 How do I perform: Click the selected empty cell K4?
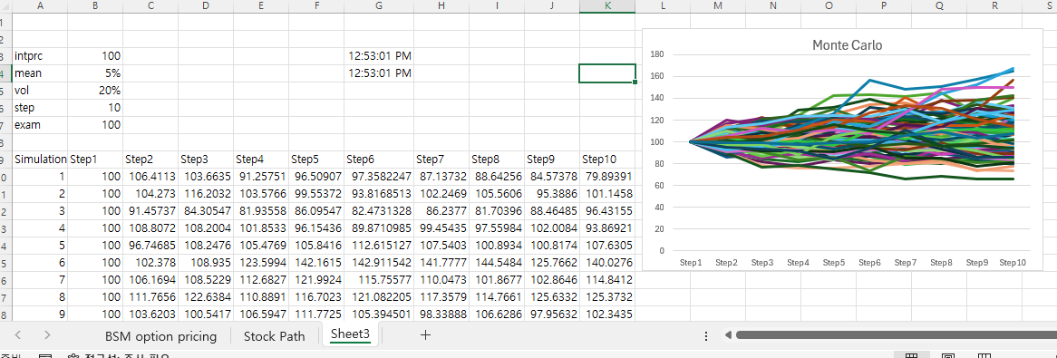(x=606, y=73)
